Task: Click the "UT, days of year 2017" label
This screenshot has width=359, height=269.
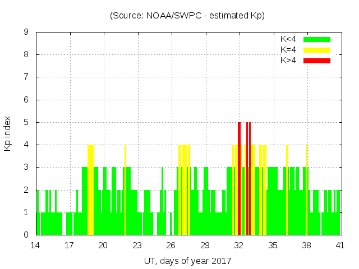Action: pos(187,261)
